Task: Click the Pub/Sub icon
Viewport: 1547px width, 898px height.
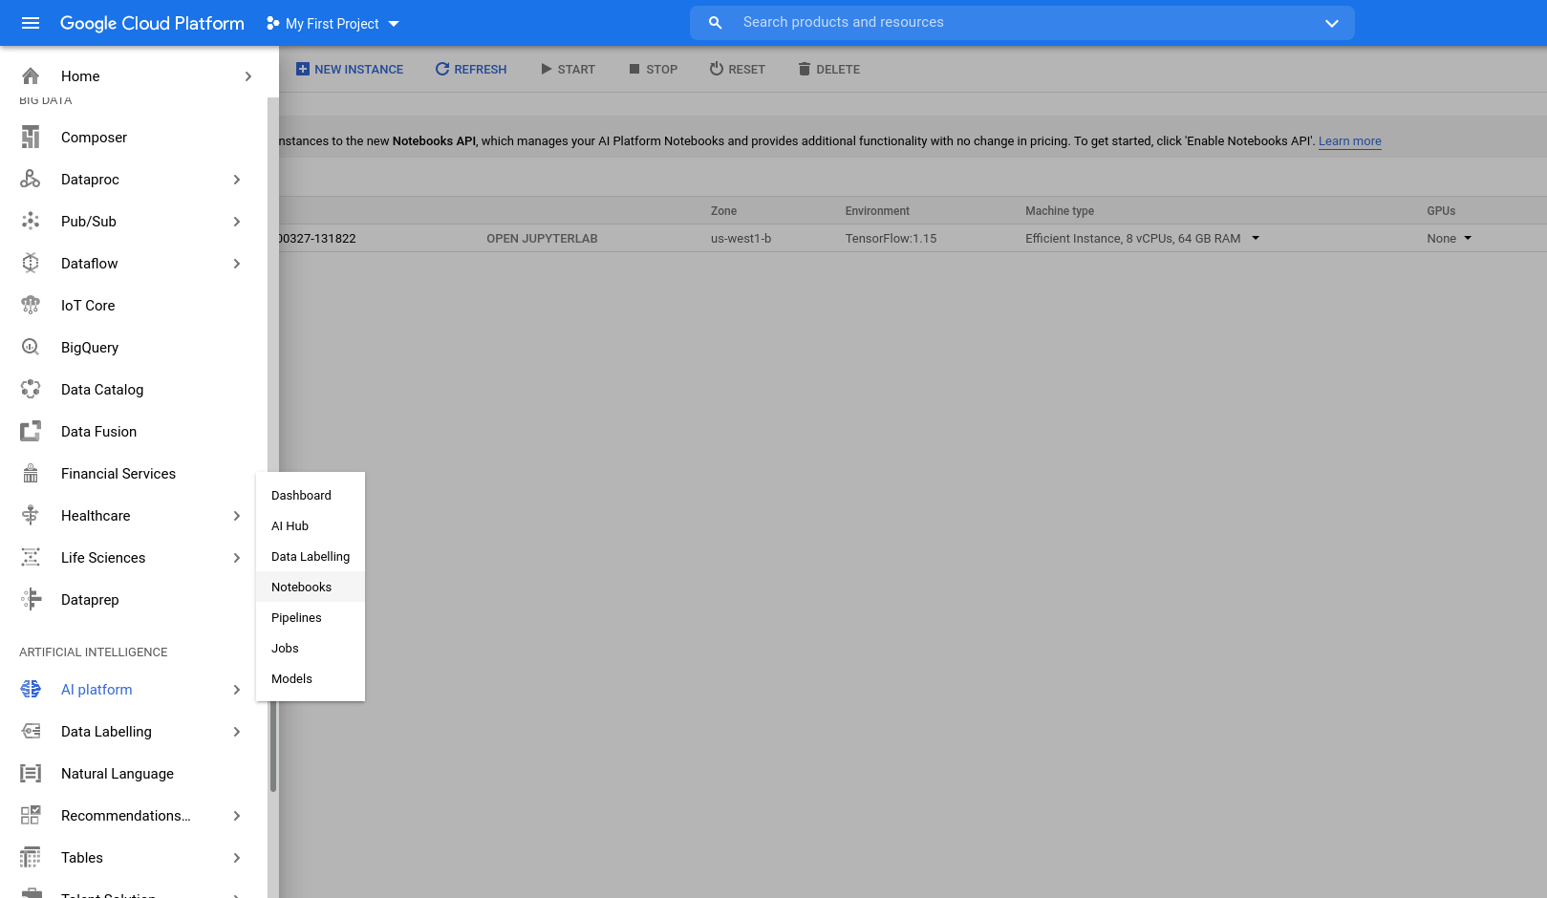Action: [x=31, y=222]
